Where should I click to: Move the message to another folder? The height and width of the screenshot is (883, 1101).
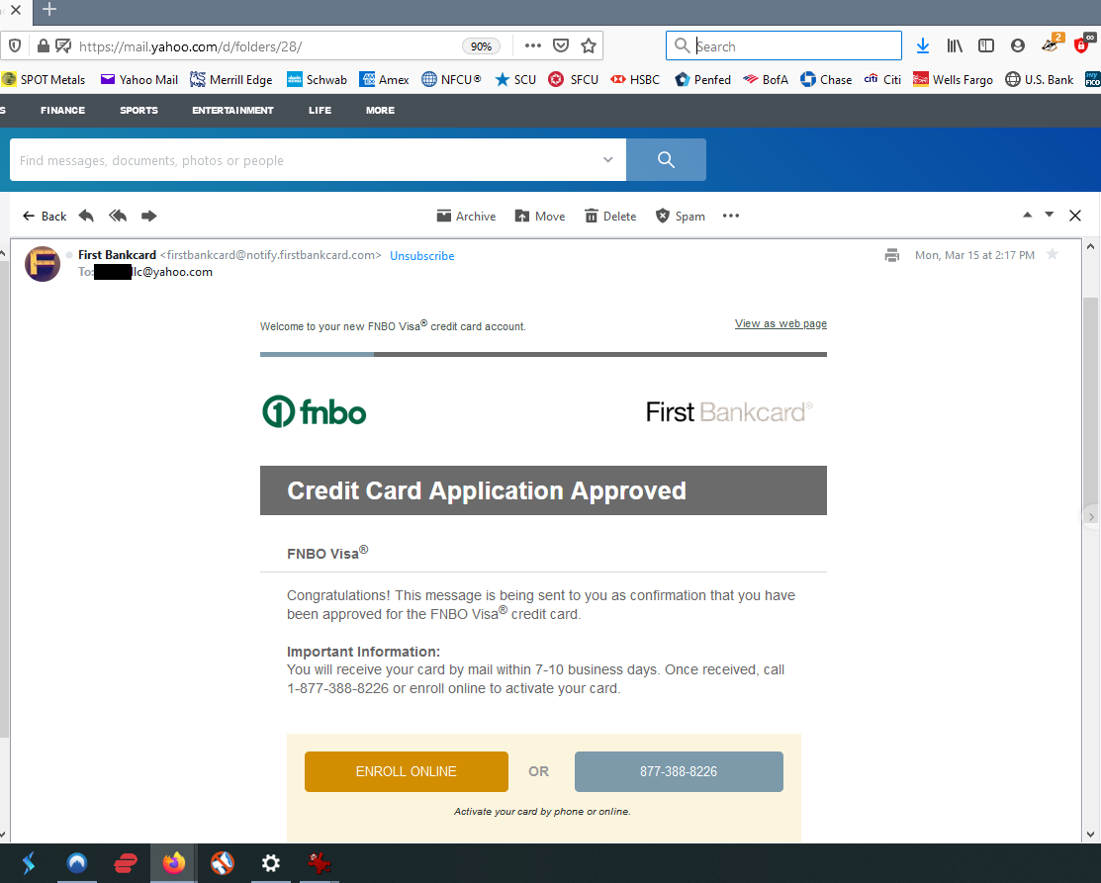(539, 216)
